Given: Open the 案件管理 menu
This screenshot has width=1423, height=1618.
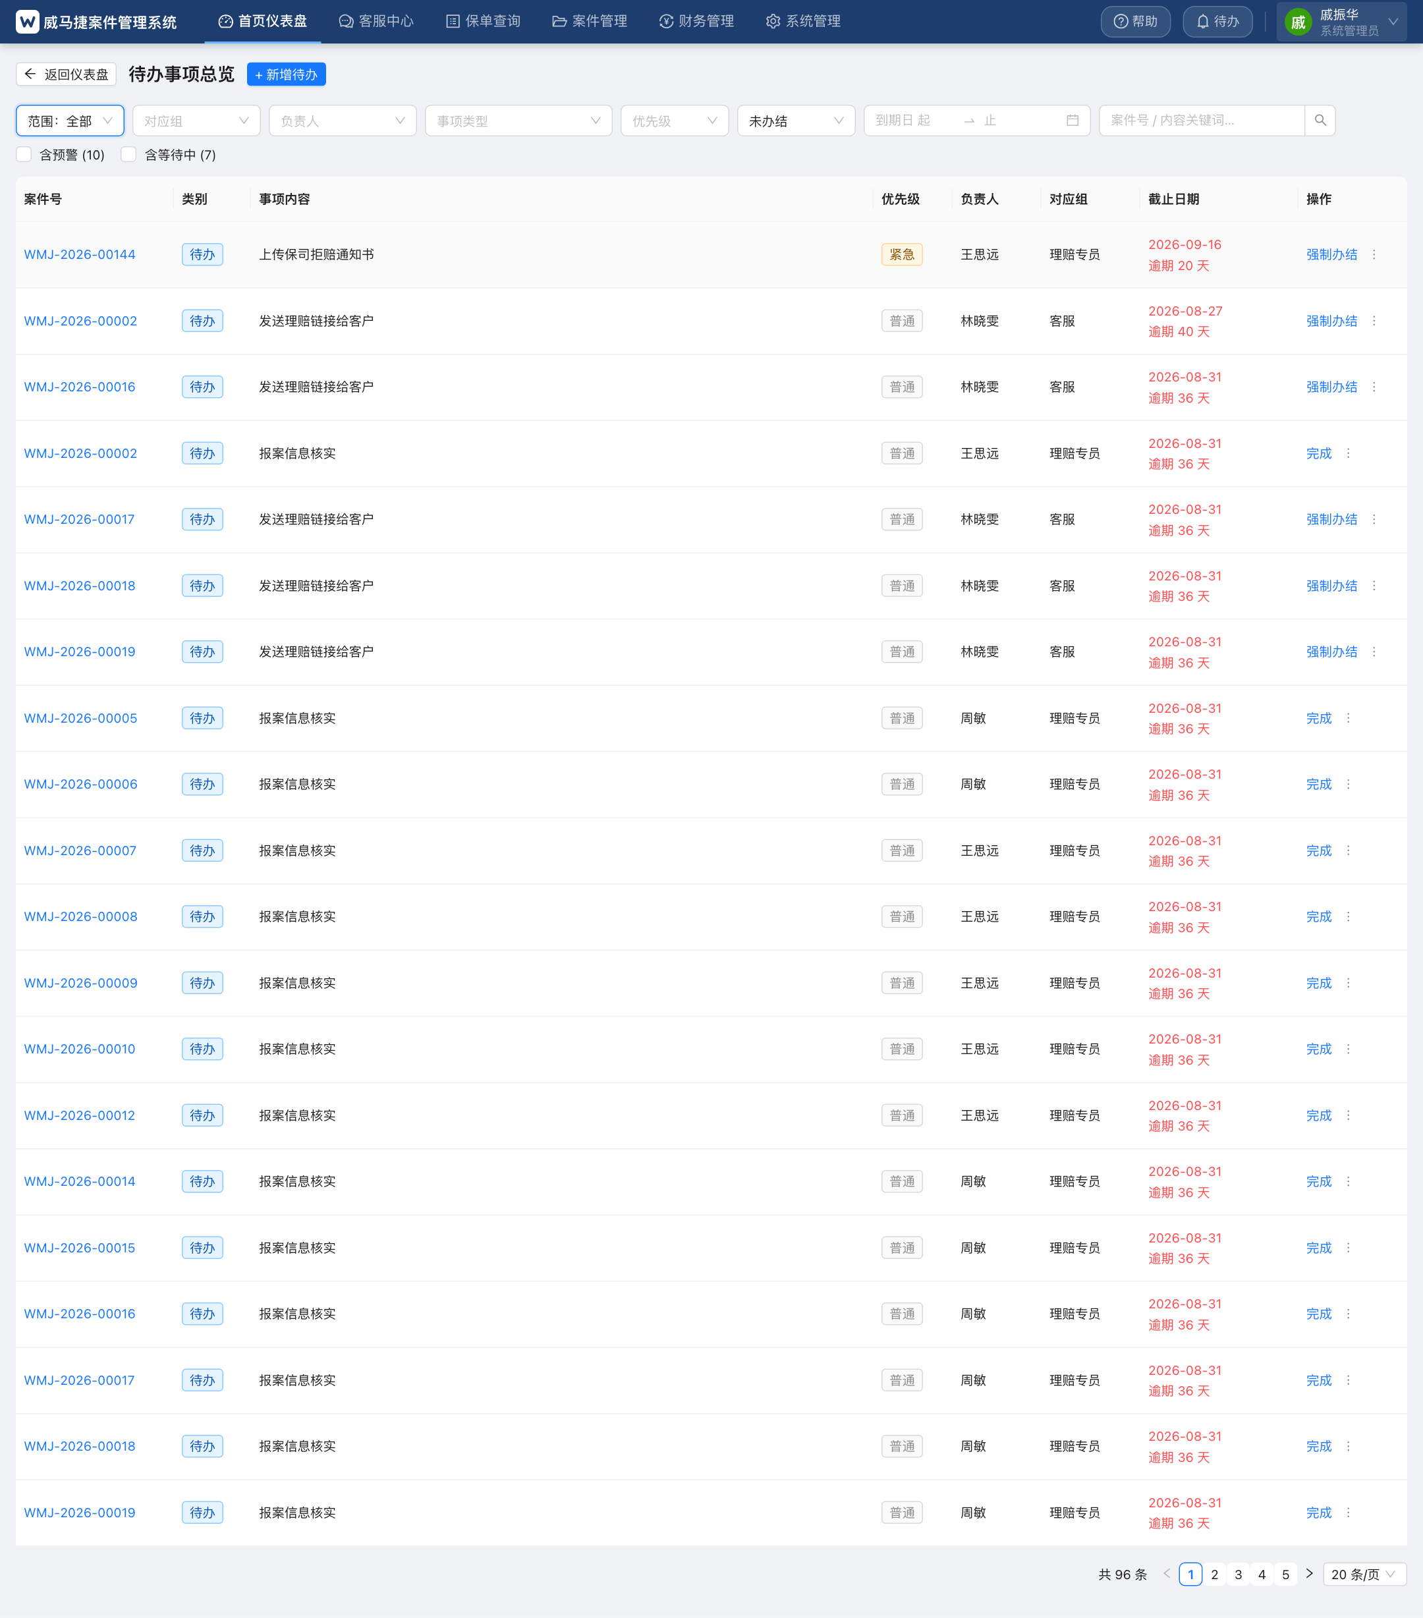Looking at the screenshot, I should pos(590,21).
